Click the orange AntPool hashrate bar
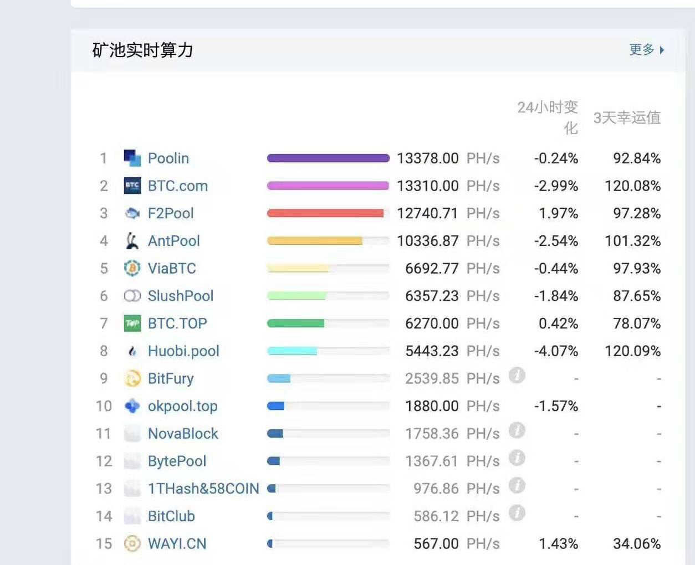This screenshot has width=695, height=565. pos(315,241)
